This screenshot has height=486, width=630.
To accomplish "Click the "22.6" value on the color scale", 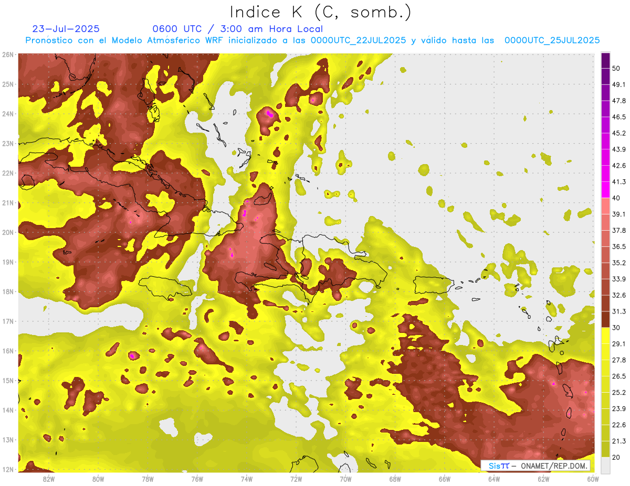I will [618, 425].
